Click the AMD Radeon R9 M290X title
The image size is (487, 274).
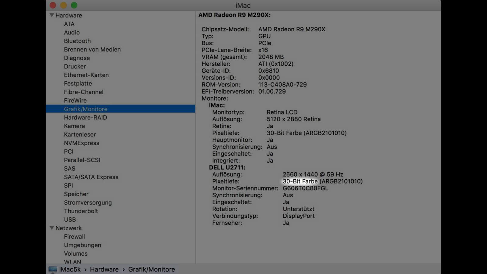click(234, 15)
